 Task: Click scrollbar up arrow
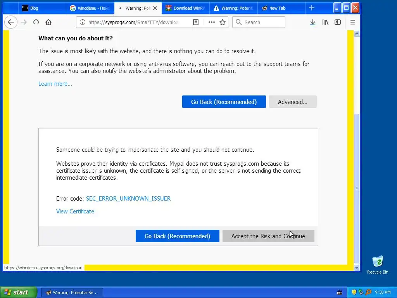click(357, 33)
